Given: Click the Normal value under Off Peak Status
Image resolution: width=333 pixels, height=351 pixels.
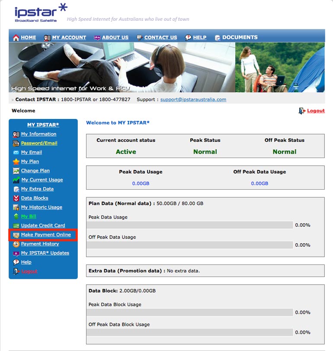Looking at the screenshot, I should 285,152.
